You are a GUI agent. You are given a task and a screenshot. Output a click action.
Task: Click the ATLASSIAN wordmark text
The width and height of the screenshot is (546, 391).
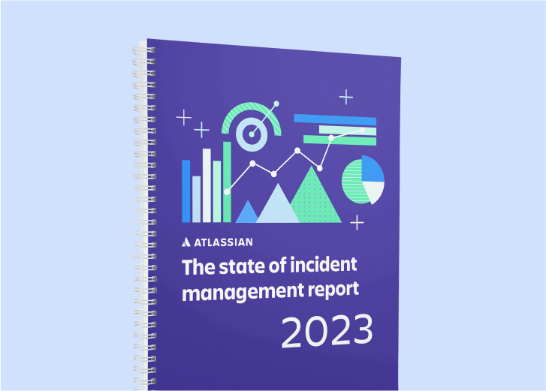(224, 242)
